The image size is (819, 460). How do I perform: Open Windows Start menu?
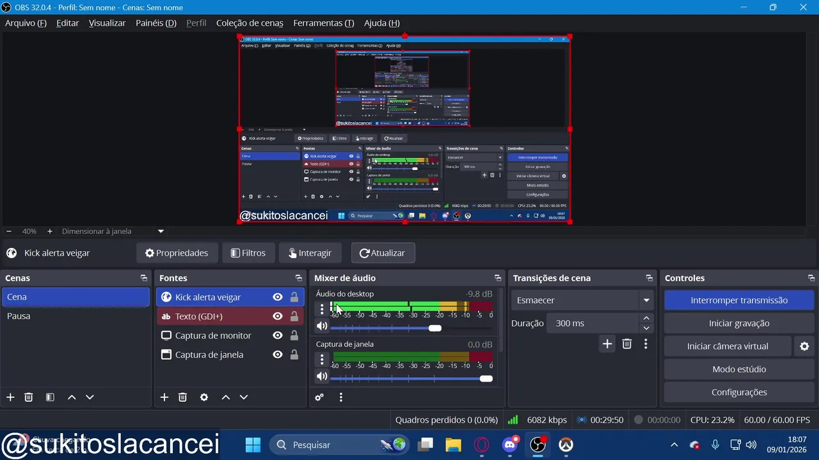pos(253,445)
